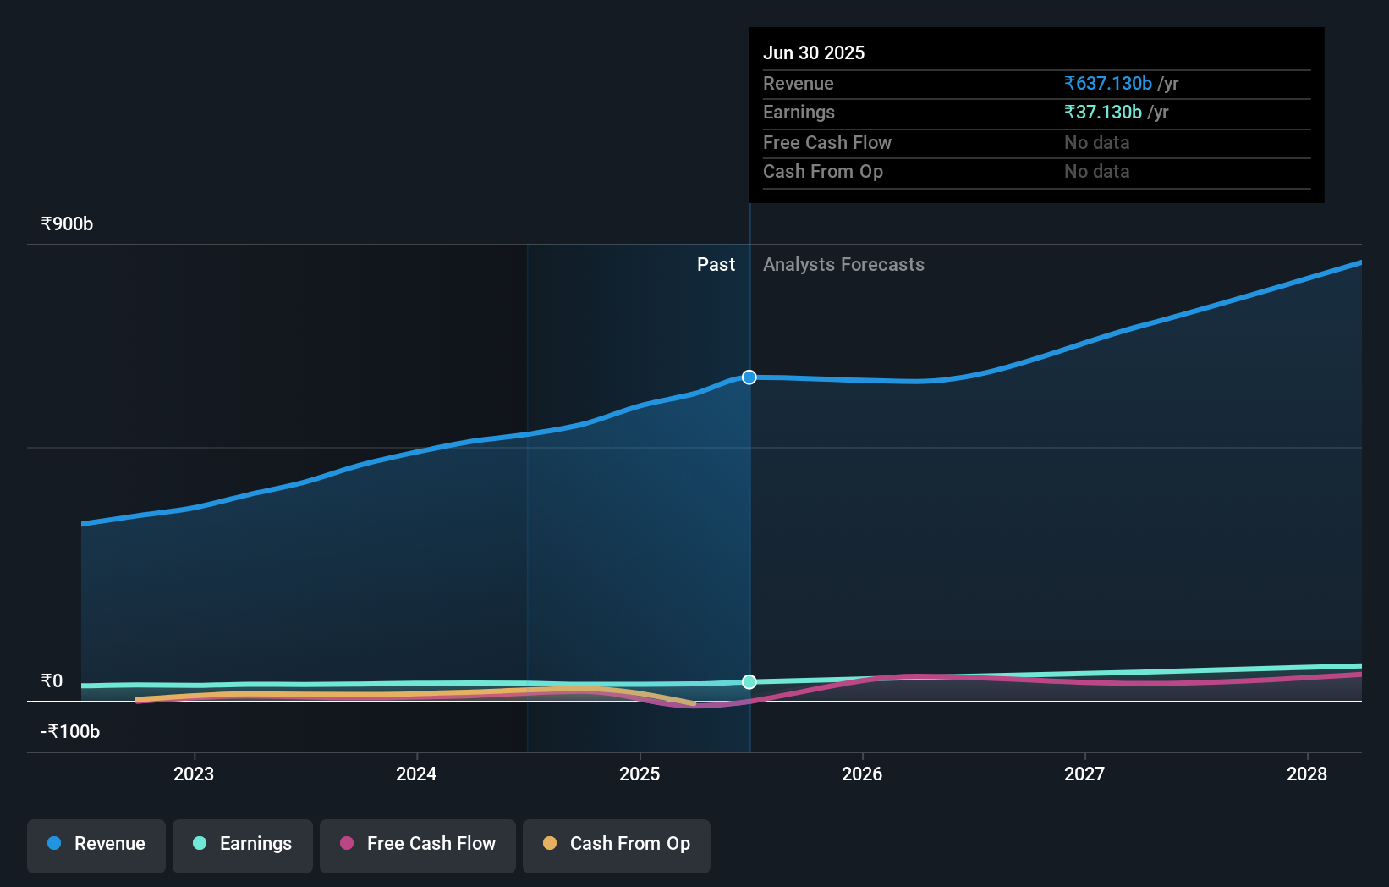Click the blue Revenue dot icon in the legend
Image resolution: width=1389 pixels, height=887 pixels.
[54, 843]
